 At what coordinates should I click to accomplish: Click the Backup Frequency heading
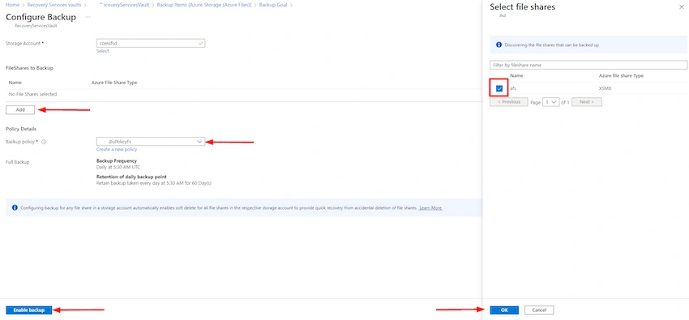tap(117, 161)
